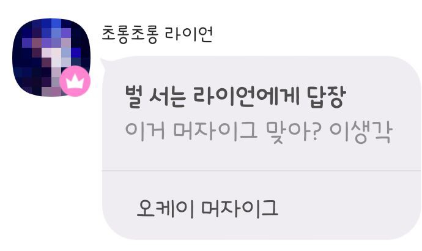
Task: Click 머자이그 in the bottom reply message
Action: [x=240, y=208]
